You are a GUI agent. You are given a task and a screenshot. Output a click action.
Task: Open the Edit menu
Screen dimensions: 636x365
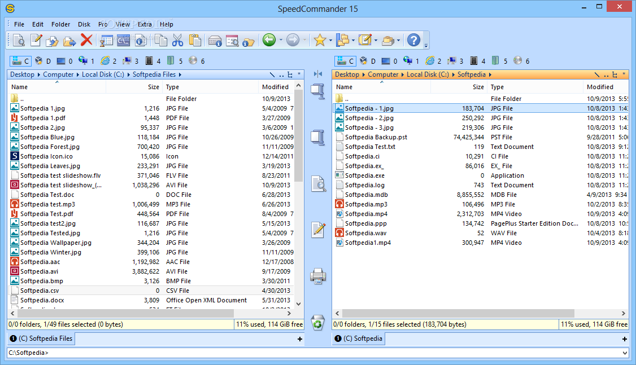tap(38, 24)
